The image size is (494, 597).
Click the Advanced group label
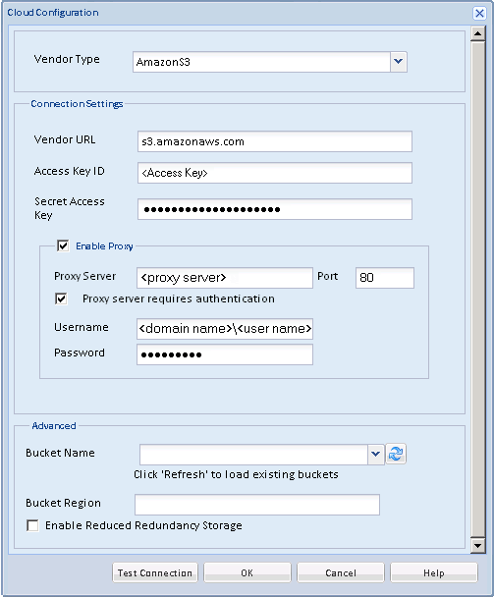pos(54,426)
